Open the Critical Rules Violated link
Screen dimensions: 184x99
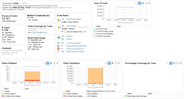74,19
